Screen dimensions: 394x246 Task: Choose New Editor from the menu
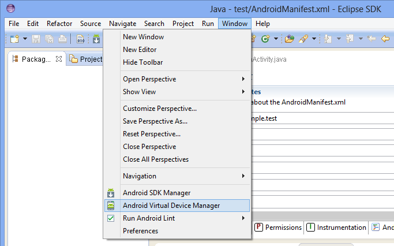tap(177, 50)
